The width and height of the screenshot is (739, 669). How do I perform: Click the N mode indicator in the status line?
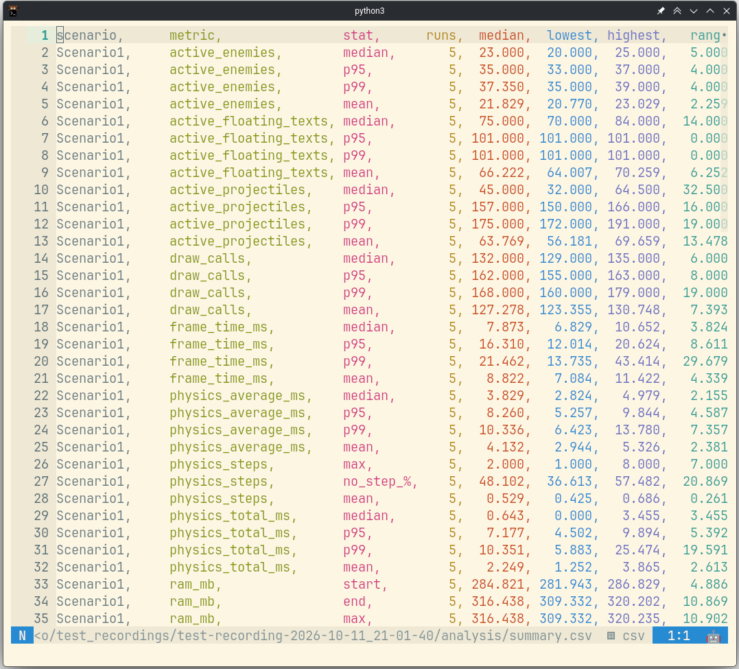22,635
